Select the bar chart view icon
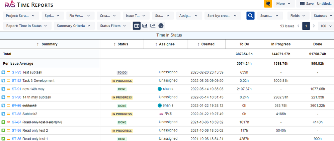 coord(145,26)
